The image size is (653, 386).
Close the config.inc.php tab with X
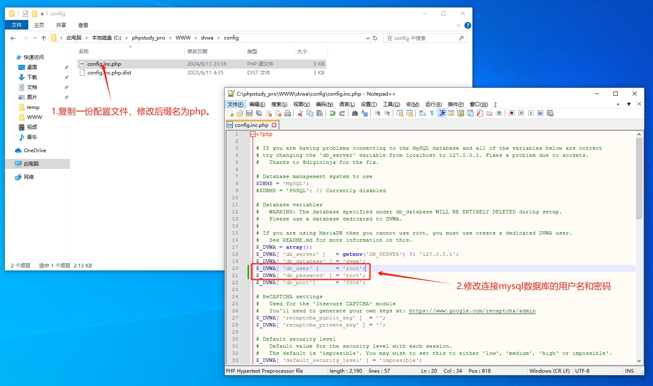(x=274, y=125)
